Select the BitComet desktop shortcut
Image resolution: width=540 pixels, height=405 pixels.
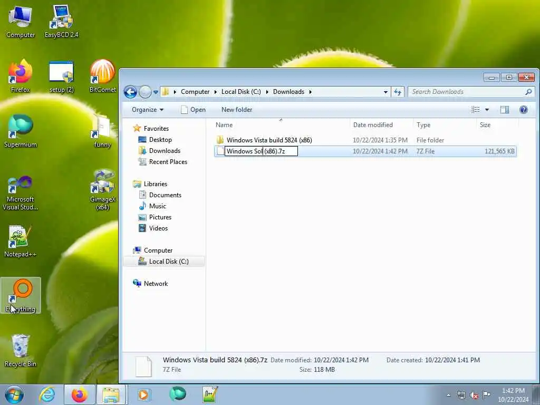102,76
